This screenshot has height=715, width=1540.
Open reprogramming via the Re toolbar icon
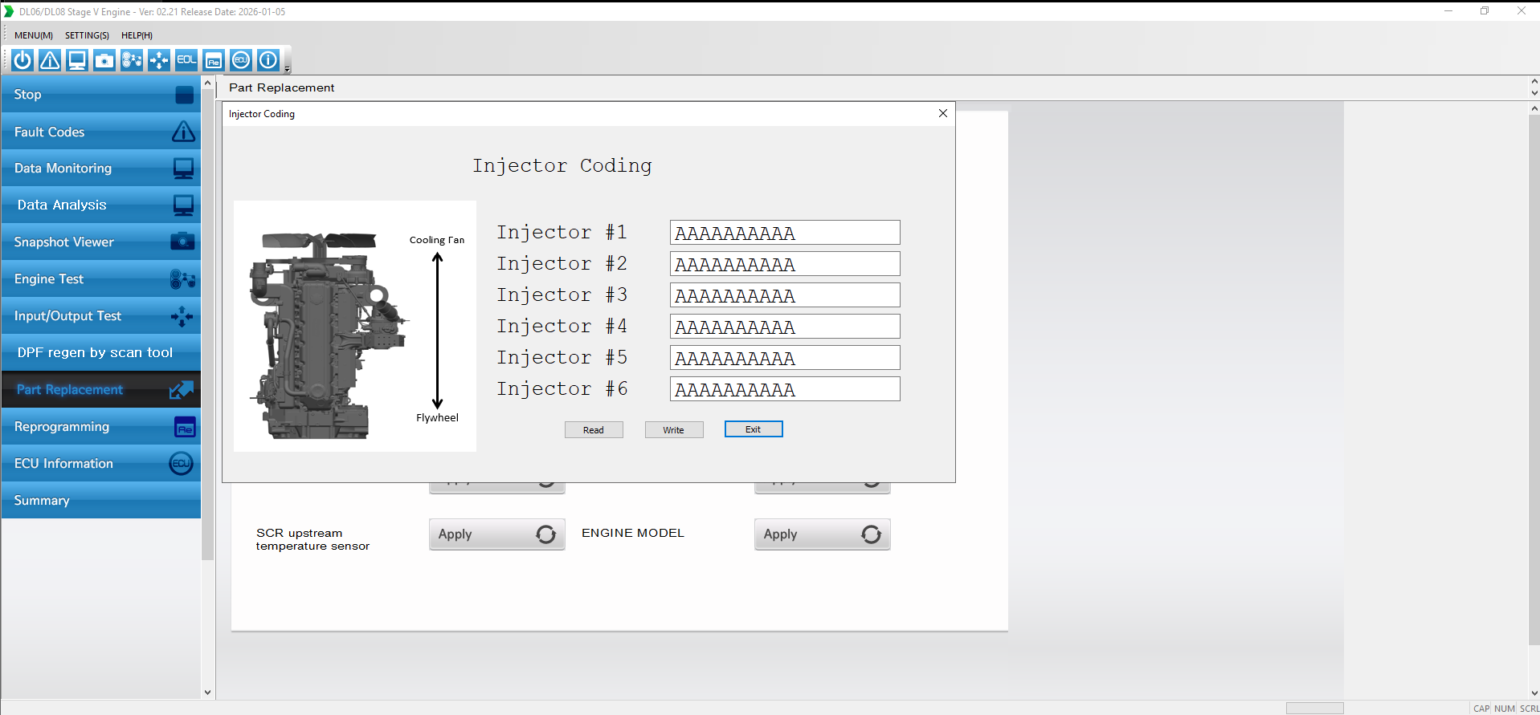click(214, 60)
